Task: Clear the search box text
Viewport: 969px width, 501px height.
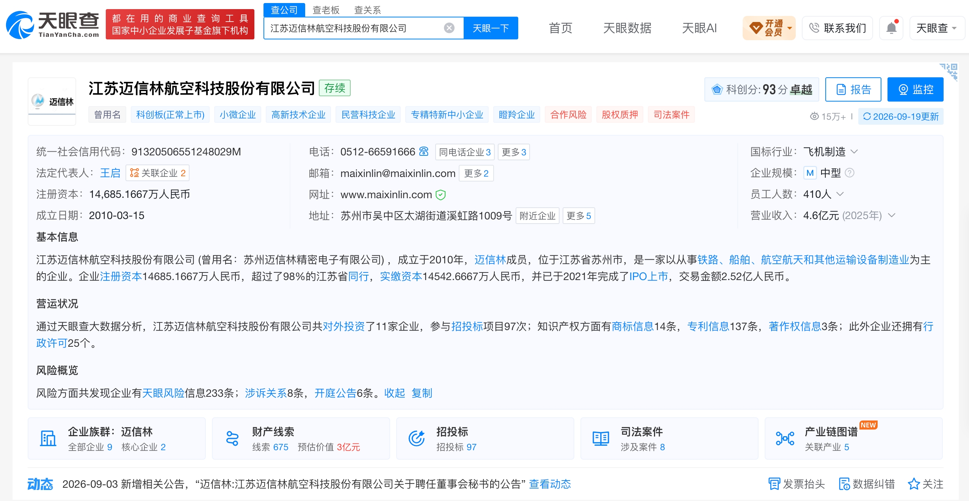Action: point(449,28)
